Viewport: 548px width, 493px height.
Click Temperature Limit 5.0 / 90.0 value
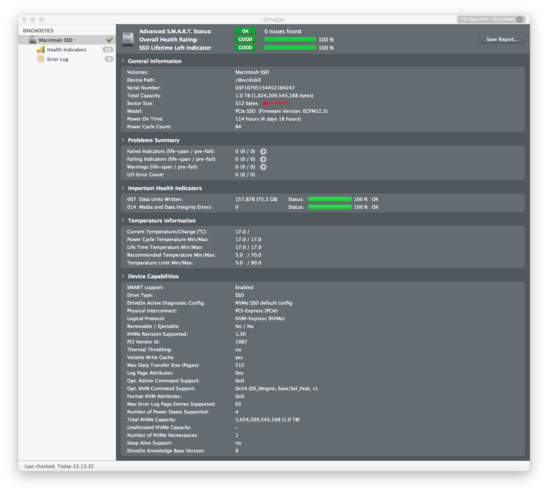pos(248,263)
